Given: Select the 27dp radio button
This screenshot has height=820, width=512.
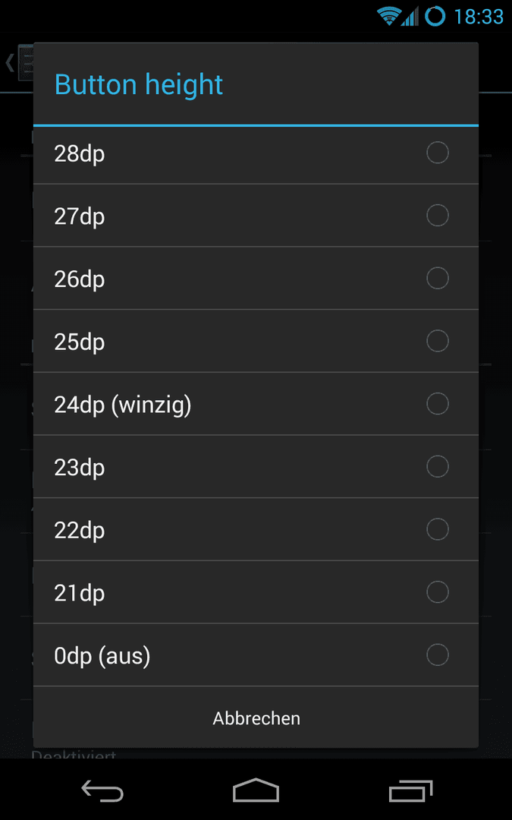Looking at the screenshot, I should [438, 216].
